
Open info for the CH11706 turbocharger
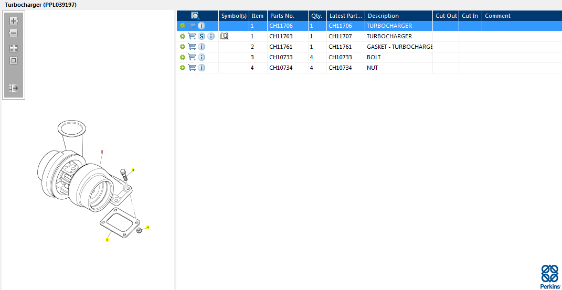click(x=202, y=26)
